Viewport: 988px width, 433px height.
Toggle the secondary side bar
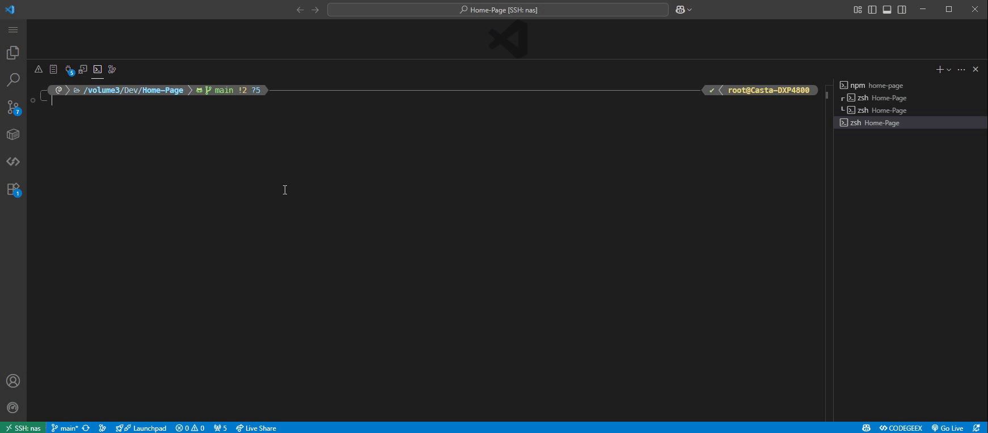[x=902, y=10]
